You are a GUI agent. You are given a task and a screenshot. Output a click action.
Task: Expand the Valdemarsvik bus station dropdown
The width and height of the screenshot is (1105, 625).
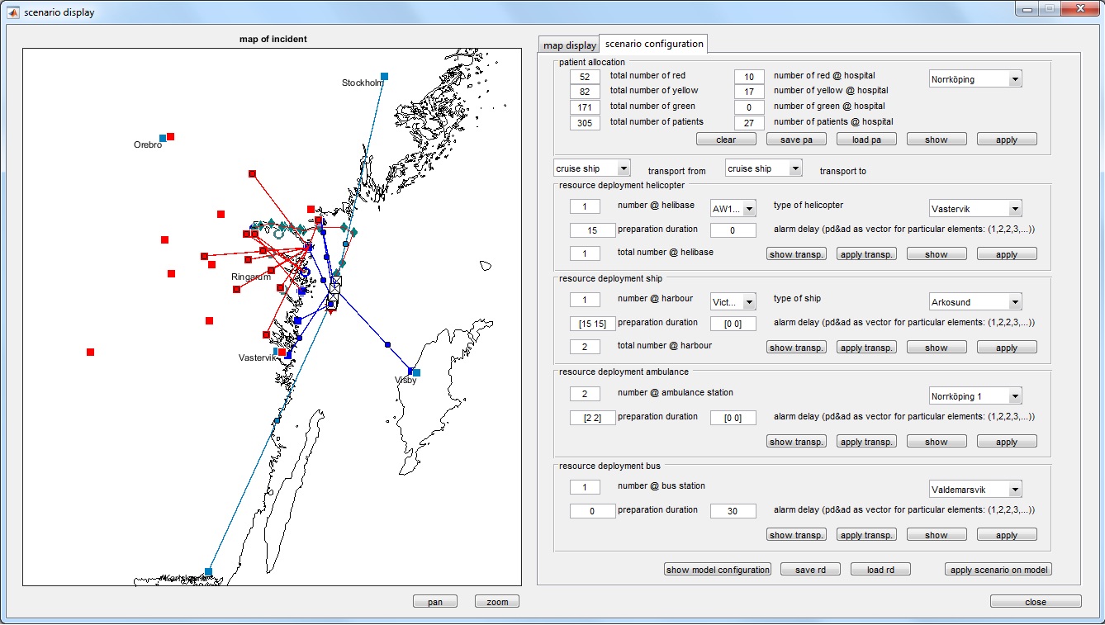tap(975, 489)
